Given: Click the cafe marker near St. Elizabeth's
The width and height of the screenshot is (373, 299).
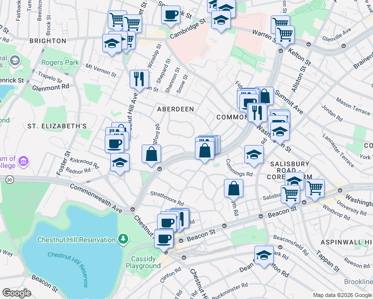Looking at the screenshot, I should coord(114,145).
